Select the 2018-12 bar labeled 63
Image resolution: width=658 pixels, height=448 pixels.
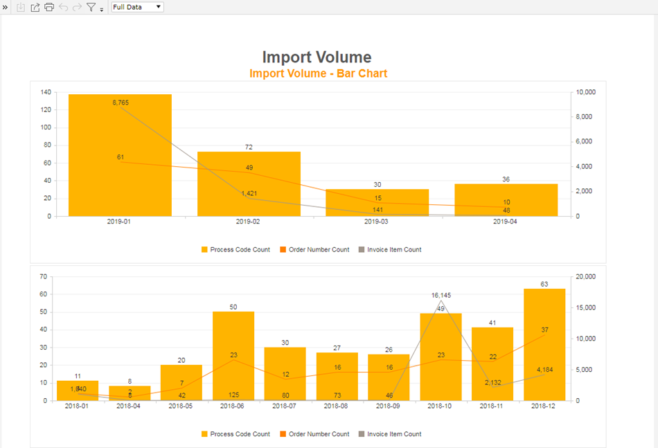544,345
